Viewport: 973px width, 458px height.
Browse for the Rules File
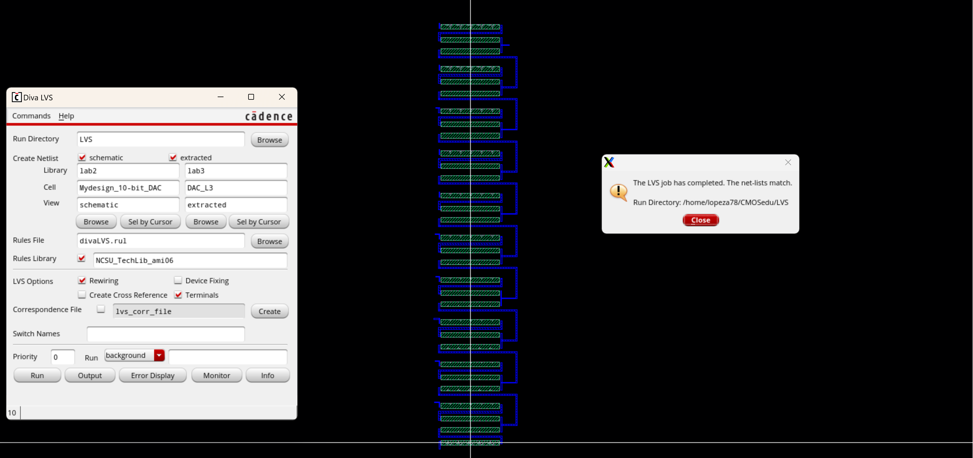tap(269, 241)
